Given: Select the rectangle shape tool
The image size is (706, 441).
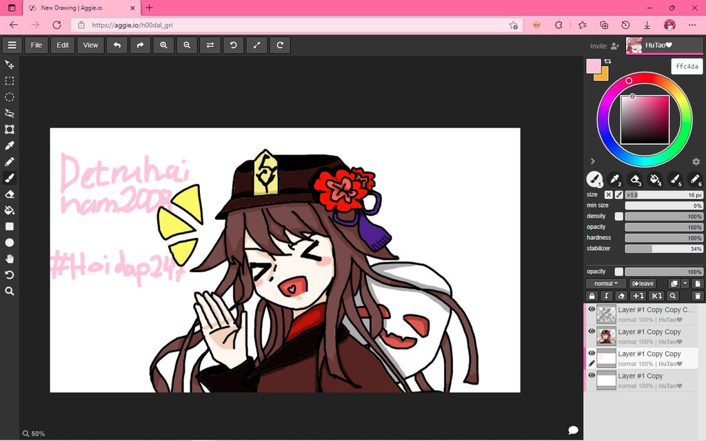Looking at the screenshot, I should click(10, 227).
